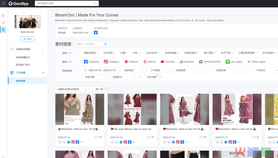Click bloomchic.com under store logo
This screenshot has height=158, width=278.
(x=27, y=32)
